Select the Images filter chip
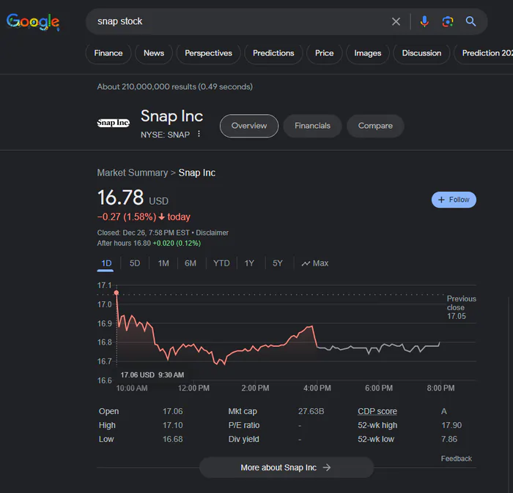The height and width of the screenshot is (493, 513). pos(368,53)
